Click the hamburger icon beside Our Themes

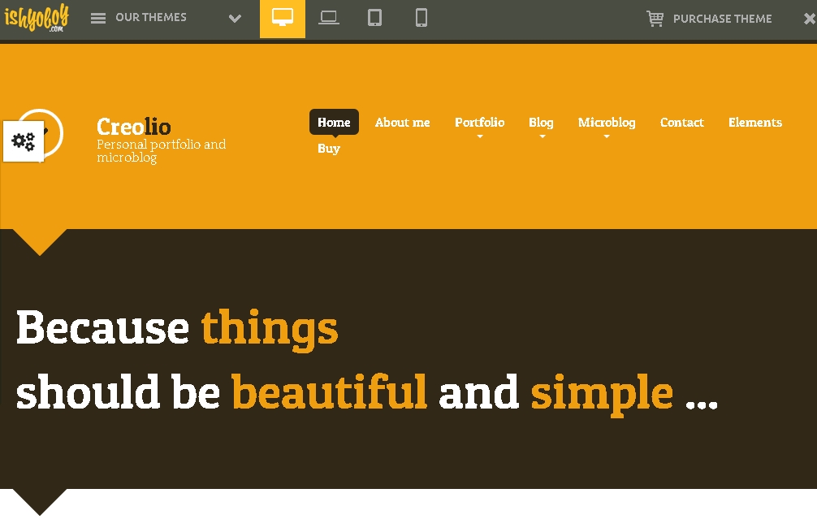tap(98, 18)
